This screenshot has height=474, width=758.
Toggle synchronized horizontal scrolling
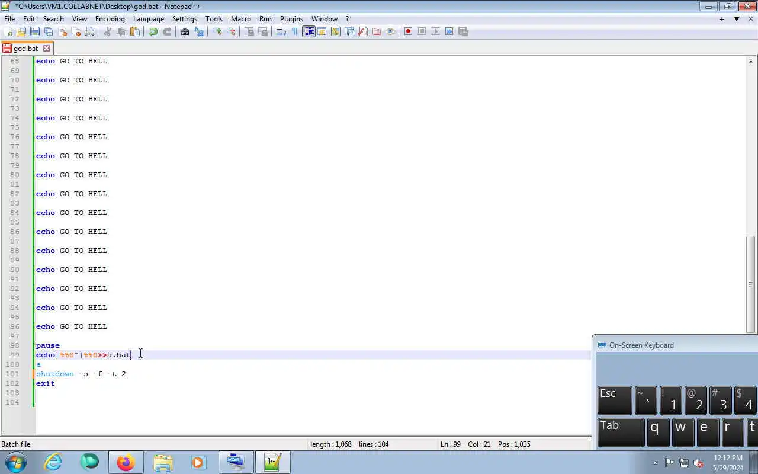tap(263, 31)
